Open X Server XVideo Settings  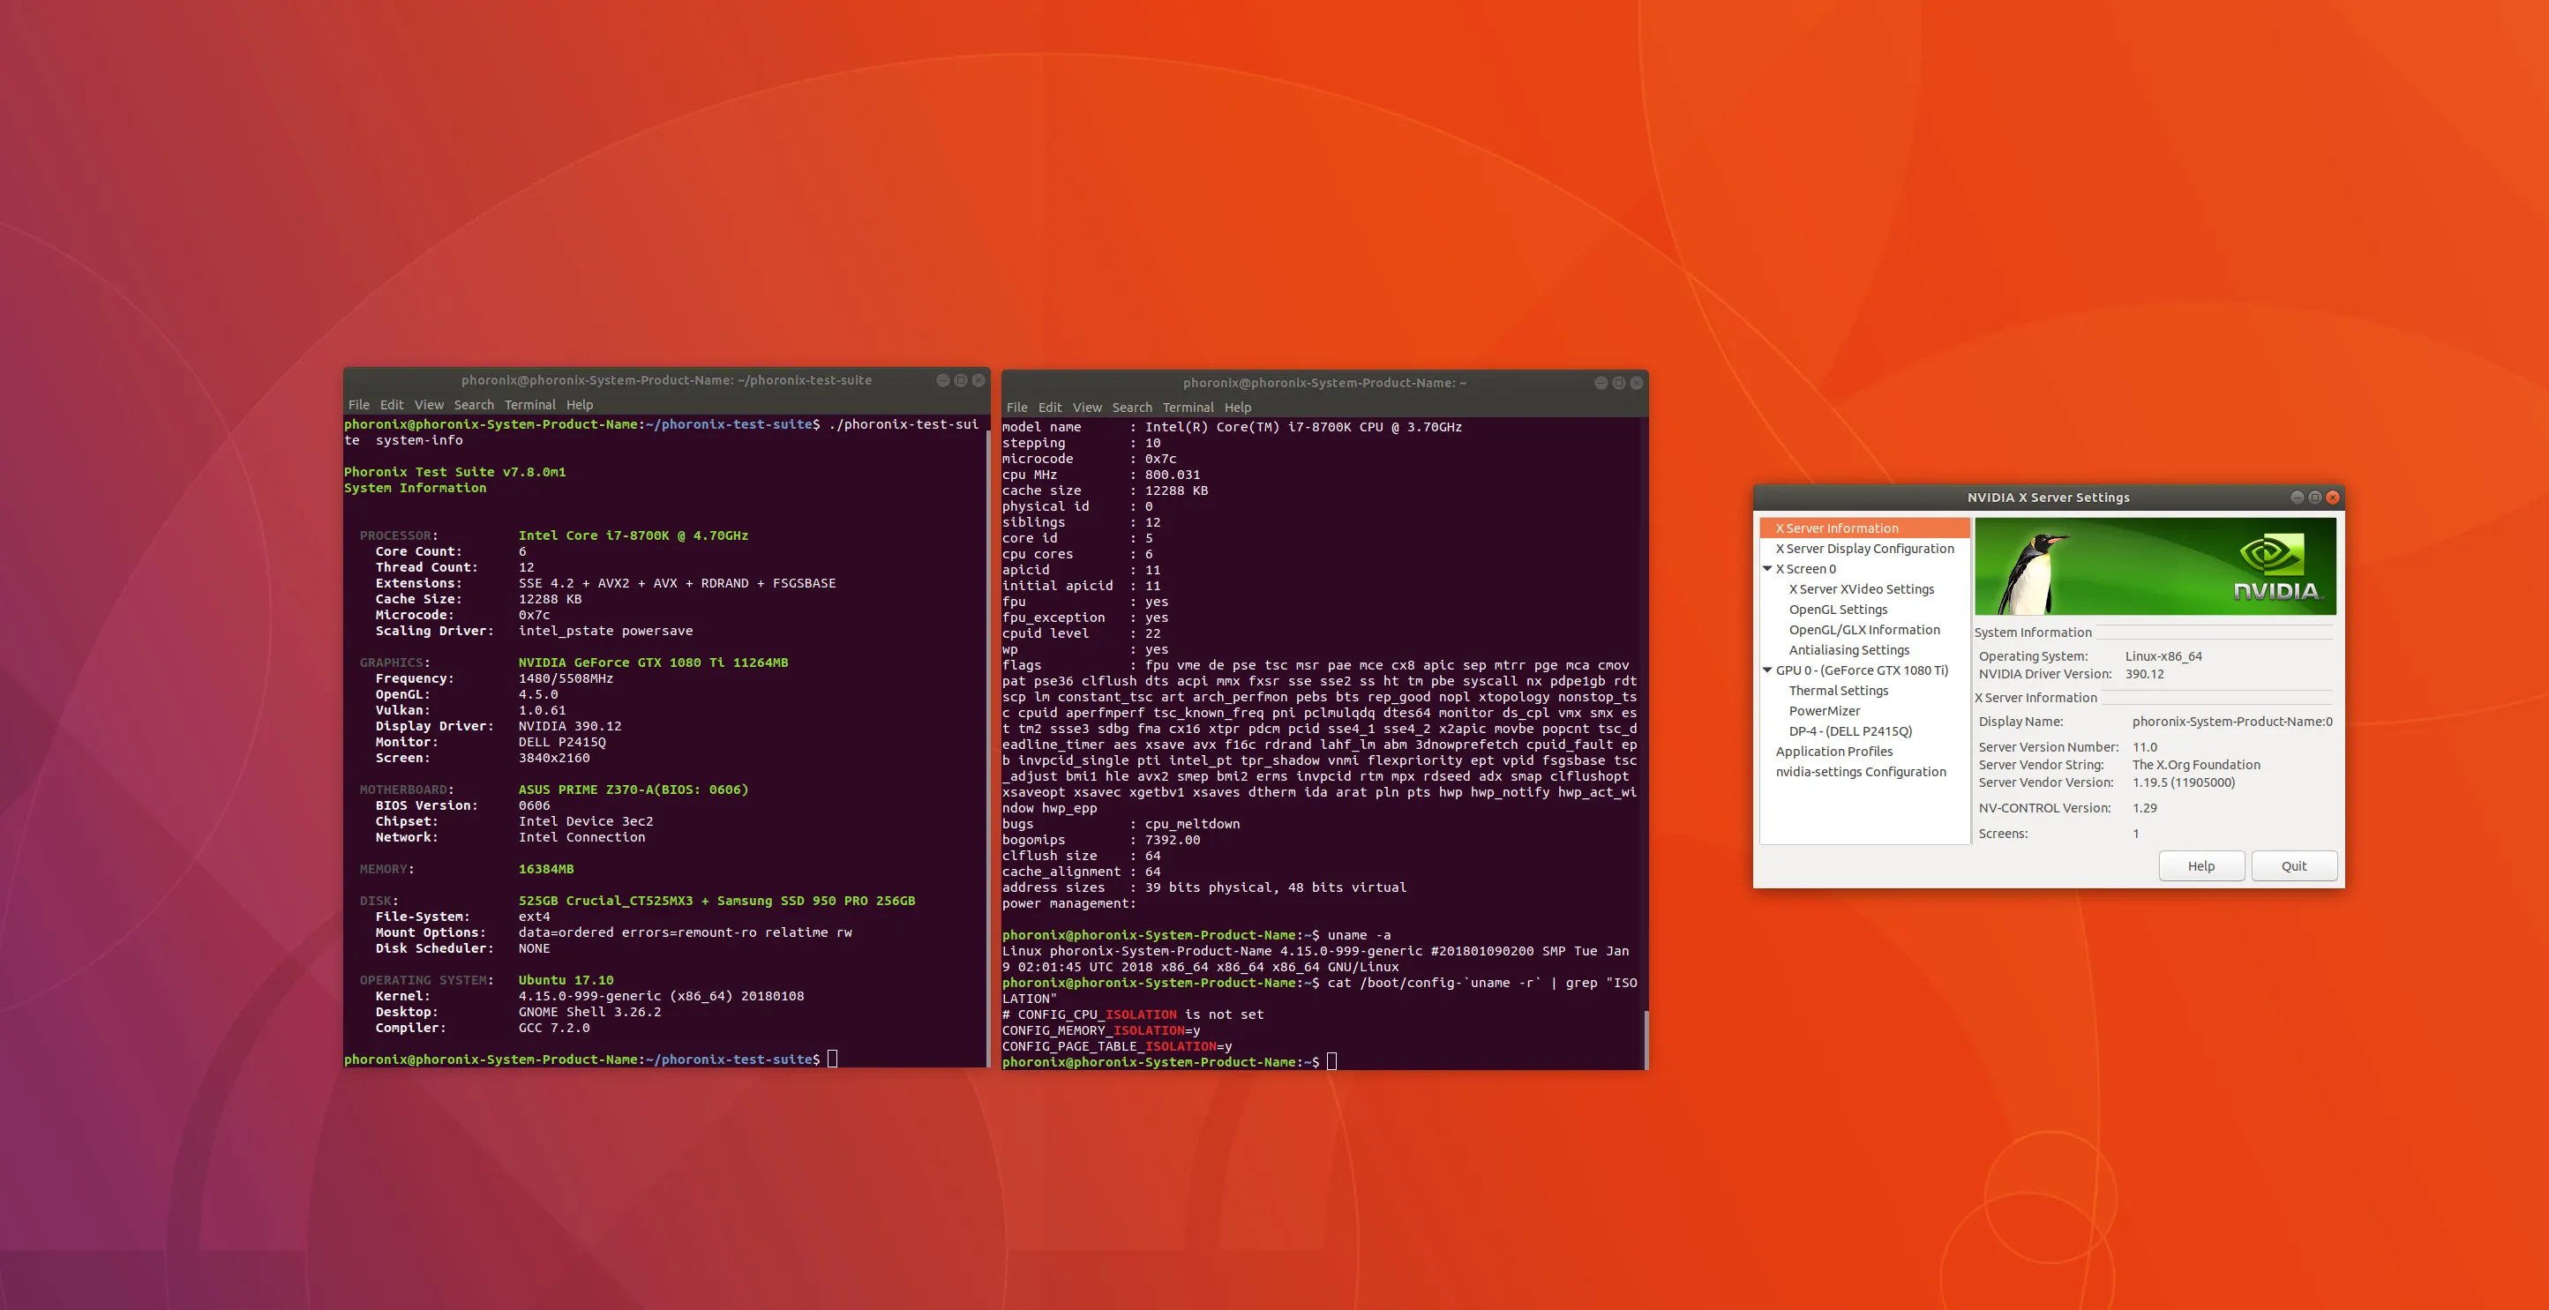1860,588
